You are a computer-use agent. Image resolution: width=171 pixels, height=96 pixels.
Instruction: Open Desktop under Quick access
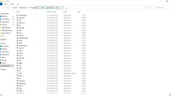[x=4, y=16]
